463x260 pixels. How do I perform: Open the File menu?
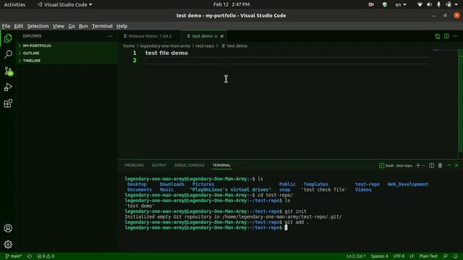6,26
